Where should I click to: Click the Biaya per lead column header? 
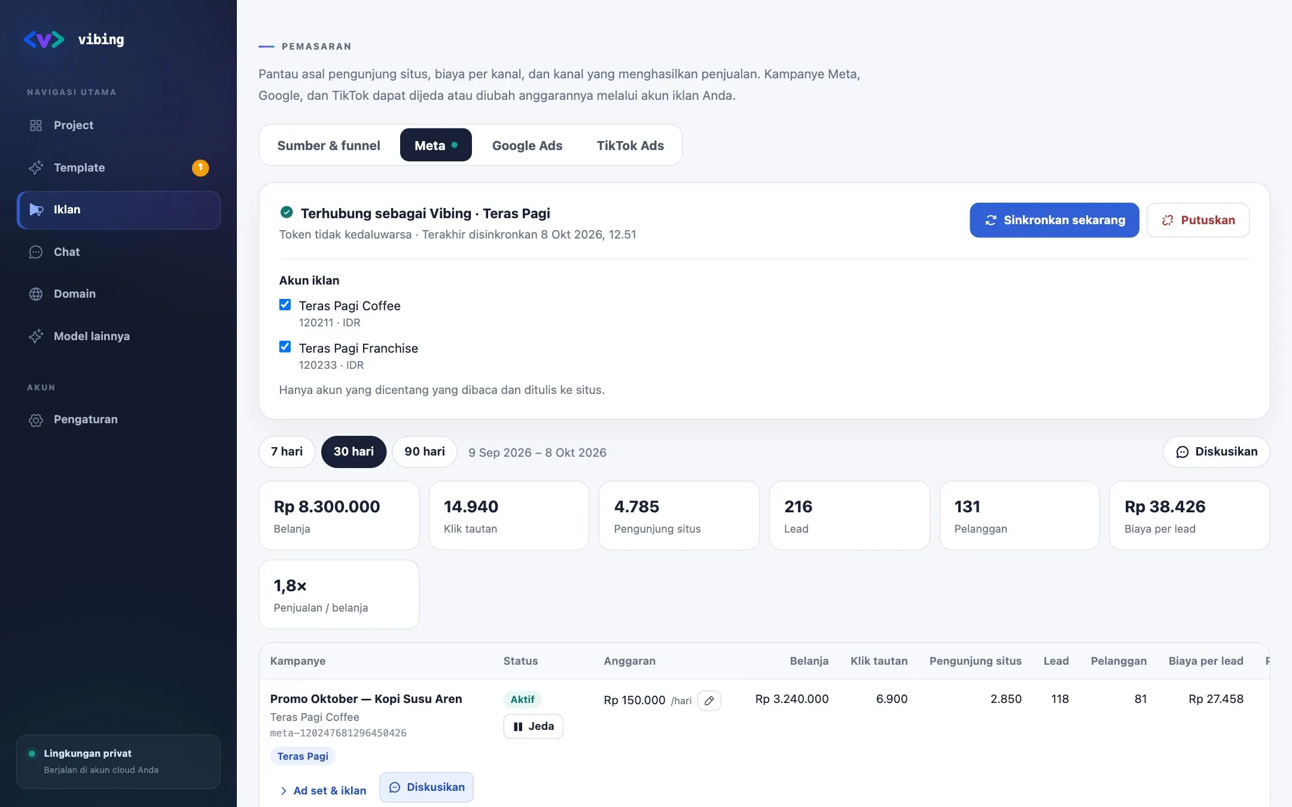[1206, 661]
